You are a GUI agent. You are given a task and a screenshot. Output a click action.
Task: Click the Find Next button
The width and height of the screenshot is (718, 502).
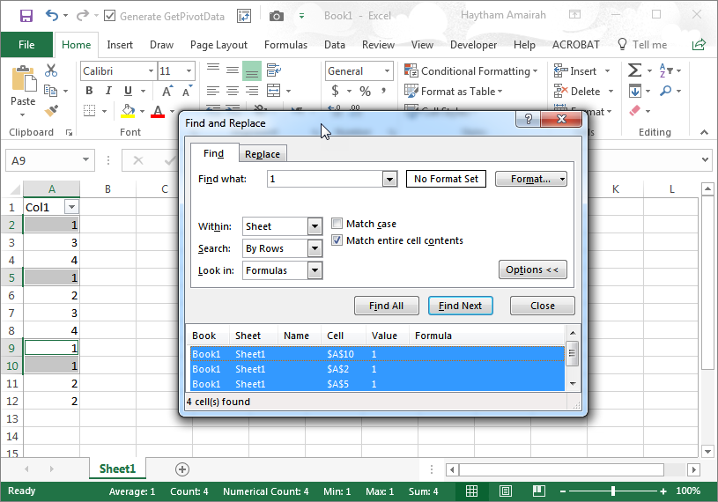tap(460, 306)
